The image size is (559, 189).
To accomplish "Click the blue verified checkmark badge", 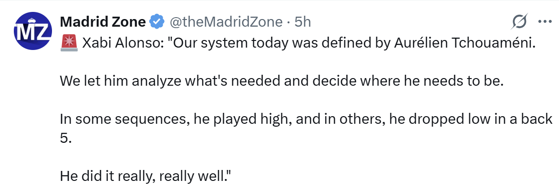I will click(157, 22).
